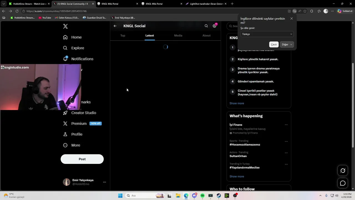This screenshot has width=355, height=200.
Task: Switch to the Media tab
Action: (x=178, y=36)
